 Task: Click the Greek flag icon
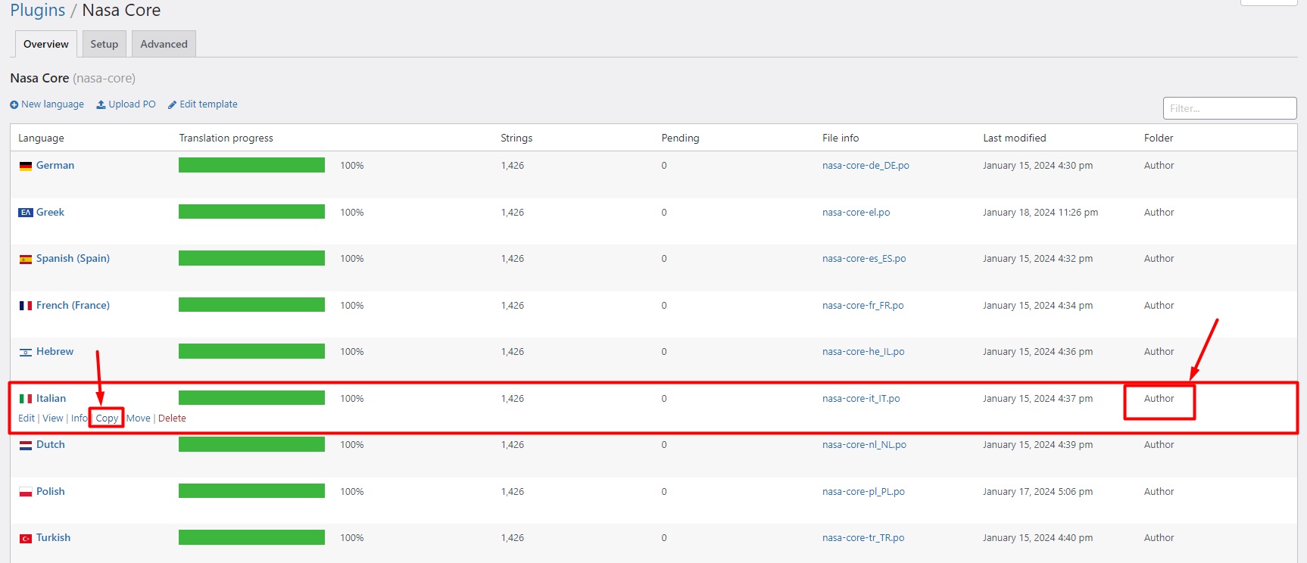click(x=26, y=213)
